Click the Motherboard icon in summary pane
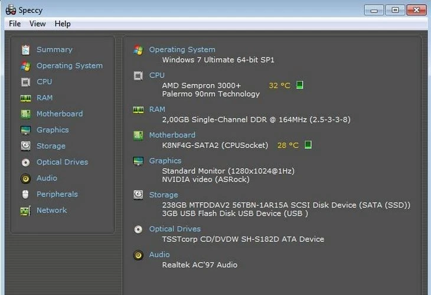Screen dimensions: 431x295 click(x=138, y=136)
